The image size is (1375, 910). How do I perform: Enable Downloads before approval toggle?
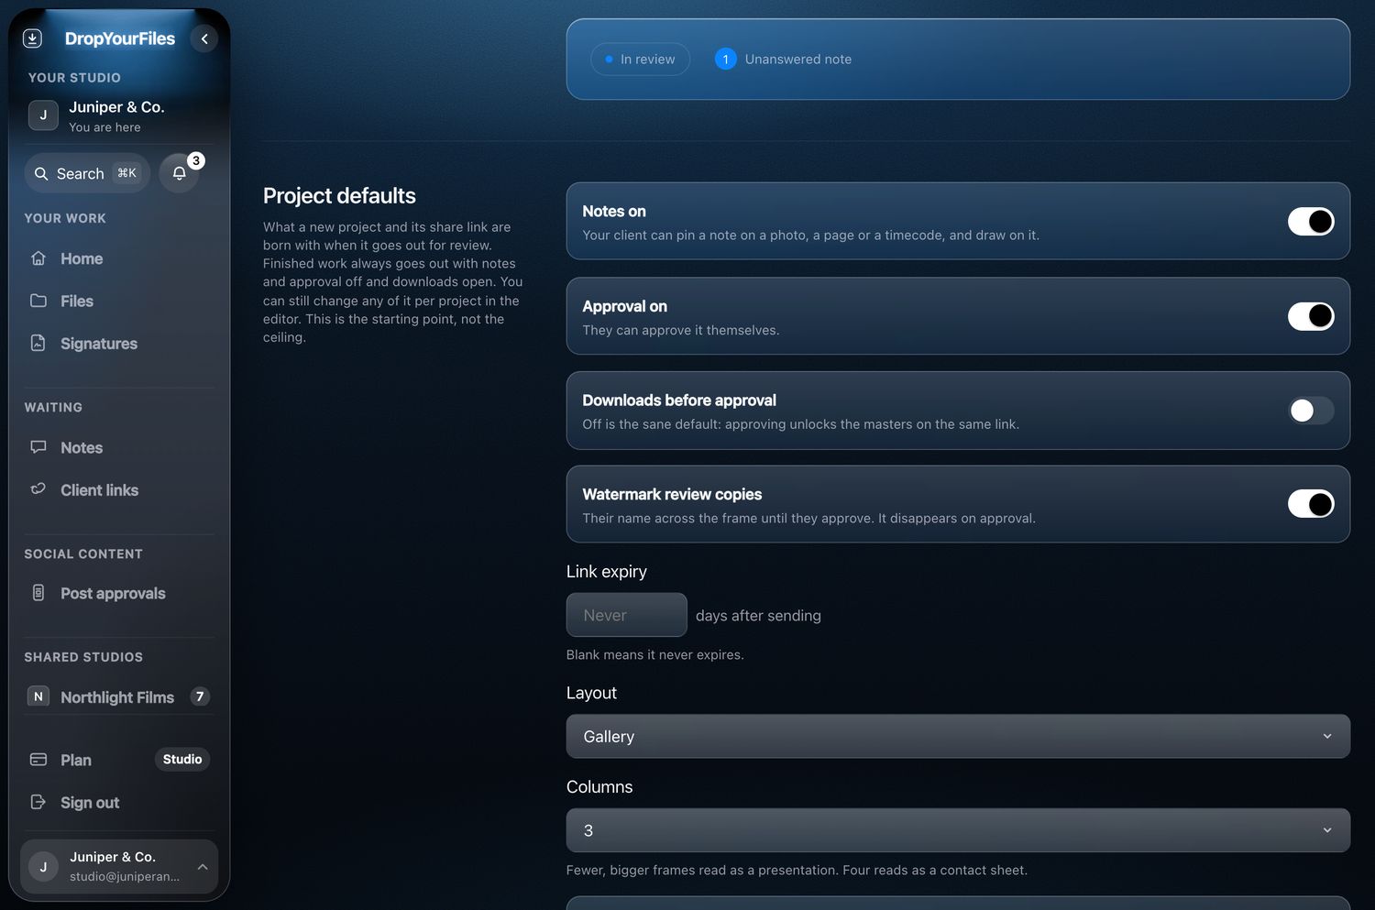tap(1311, 411)
